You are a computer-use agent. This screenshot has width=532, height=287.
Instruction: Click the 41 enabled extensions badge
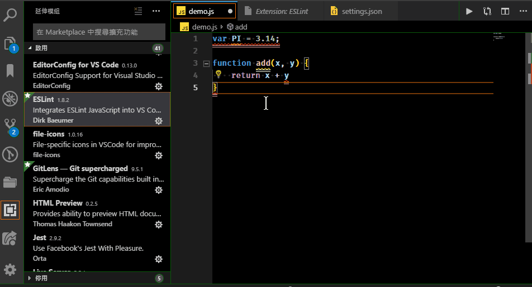click(158, 48)
